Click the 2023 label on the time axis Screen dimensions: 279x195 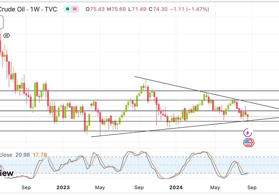[63, 187]
